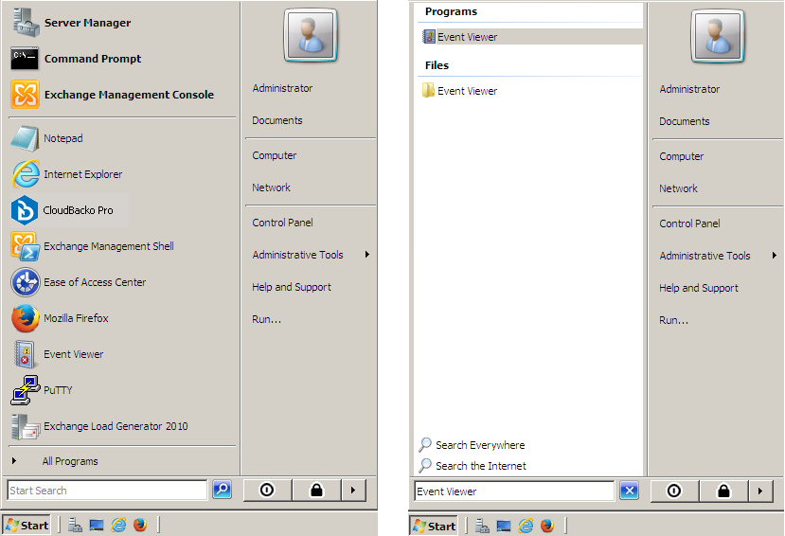The height and width of the screenshot is (536, 785).
Task: Open Help and Support in left menu
Action: pos(292,287)
